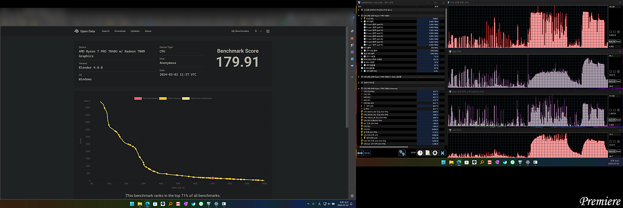Open Start menu on right monitor taskbar
Viewport: 623px width, 208px height.
coord(443,163)
